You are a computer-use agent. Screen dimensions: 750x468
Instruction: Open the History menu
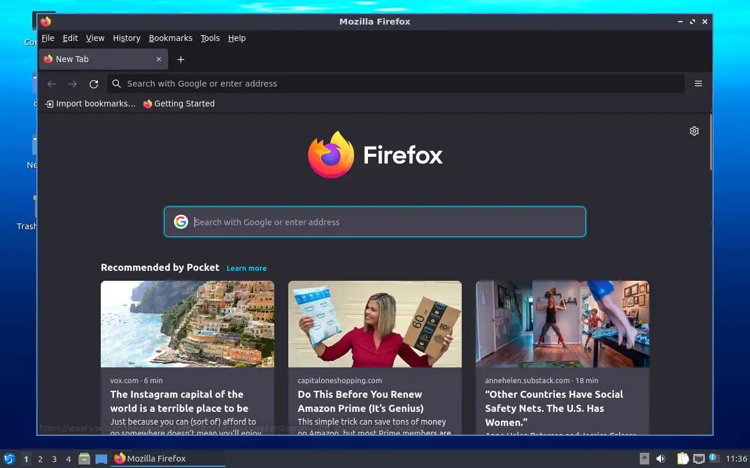click(x=127, y=38)
